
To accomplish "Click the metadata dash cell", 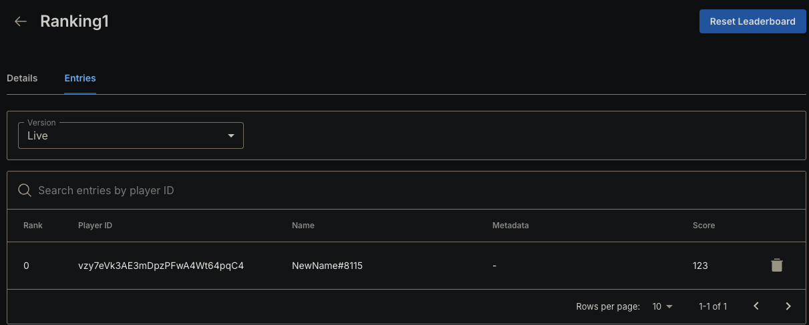I will (494, 266).
